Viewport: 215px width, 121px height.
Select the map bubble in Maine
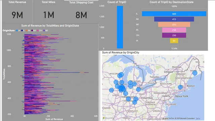[195, 73]
